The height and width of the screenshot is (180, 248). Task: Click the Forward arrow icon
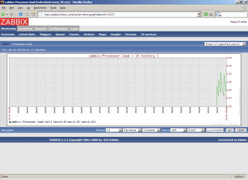(x=12, y=15)
